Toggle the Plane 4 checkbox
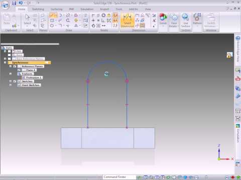This screenshot has height=180, width=241. click(19, 70)
